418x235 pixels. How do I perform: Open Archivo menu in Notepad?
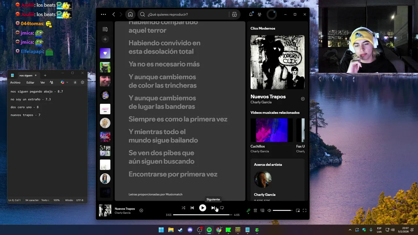pos(15,83)
